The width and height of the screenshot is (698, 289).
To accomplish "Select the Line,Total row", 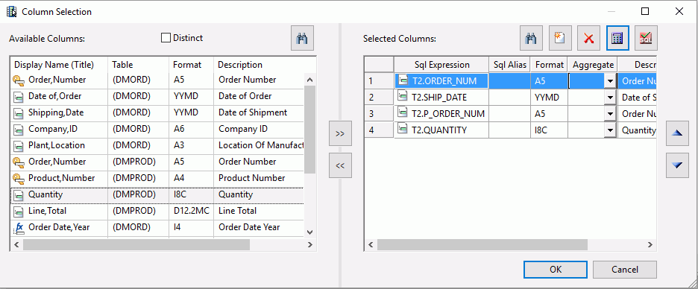I will point(157,211).
